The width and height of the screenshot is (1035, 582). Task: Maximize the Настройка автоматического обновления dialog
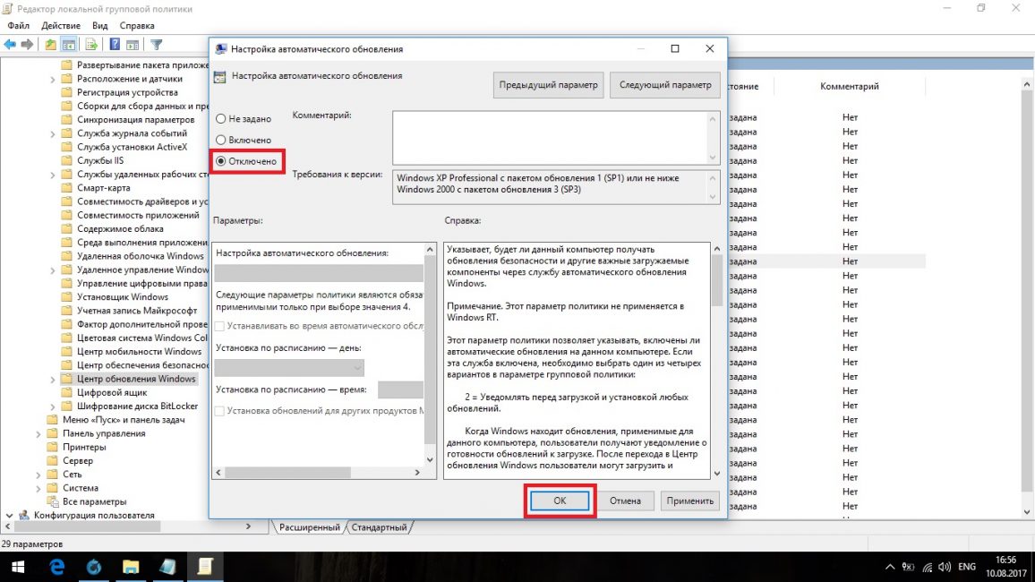(x=674, y=49)
